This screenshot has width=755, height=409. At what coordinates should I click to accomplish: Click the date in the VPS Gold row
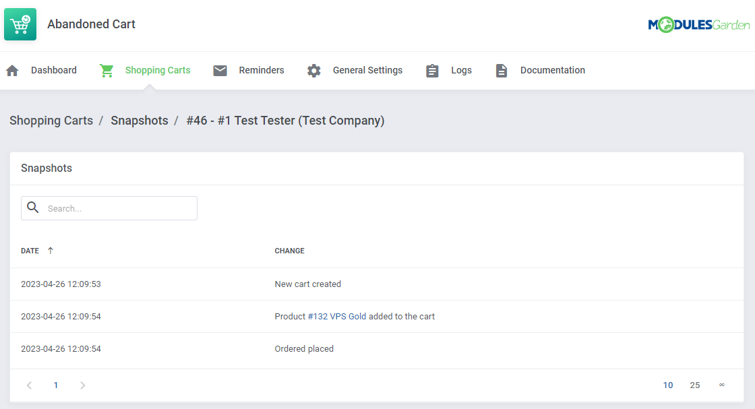click(61, 317)
